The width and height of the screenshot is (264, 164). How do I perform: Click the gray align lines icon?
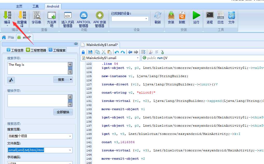point(156,52)
